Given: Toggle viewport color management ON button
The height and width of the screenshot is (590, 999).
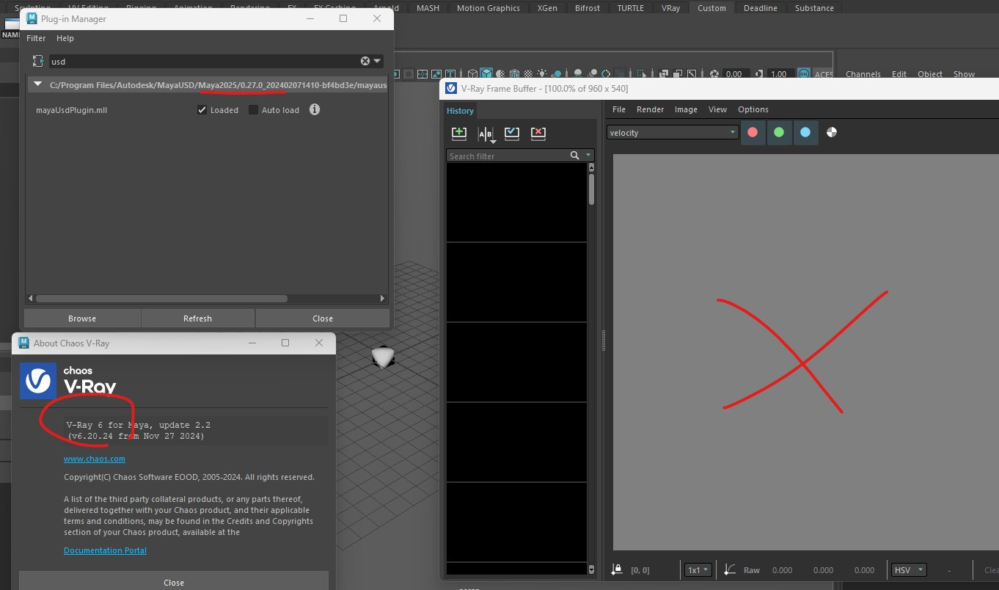Looking at the screenshot, I should pos(804,73).
